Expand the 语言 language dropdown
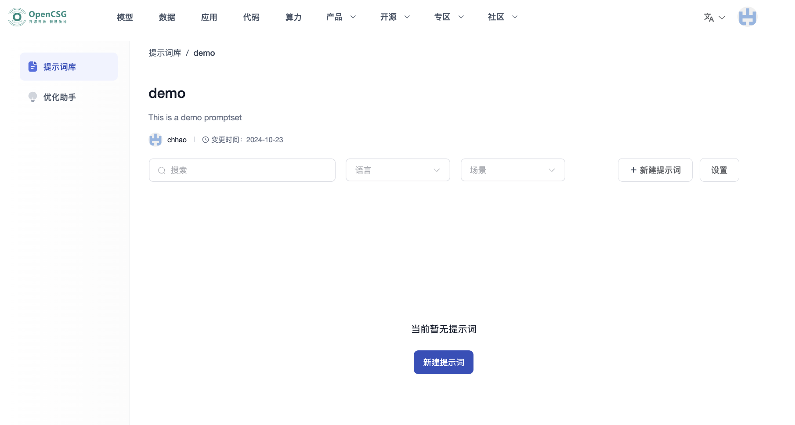 point(397,170)
